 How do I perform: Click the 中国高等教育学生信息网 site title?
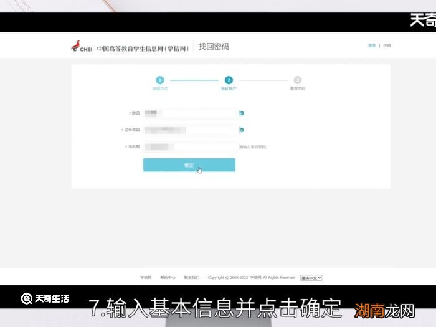pos(143,49)
